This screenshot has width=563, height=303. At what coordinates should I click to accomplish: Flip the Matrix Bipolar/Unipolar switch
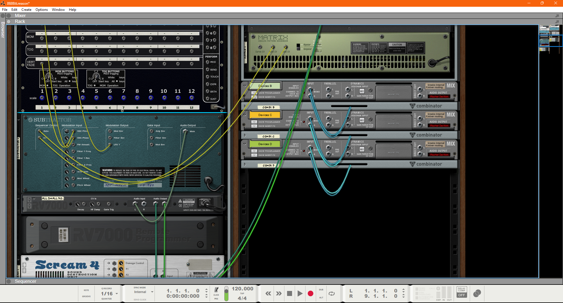pos(298,47)
